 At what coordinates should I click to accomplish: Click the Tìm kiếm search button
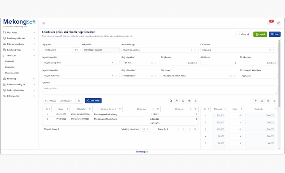[93, 101]
